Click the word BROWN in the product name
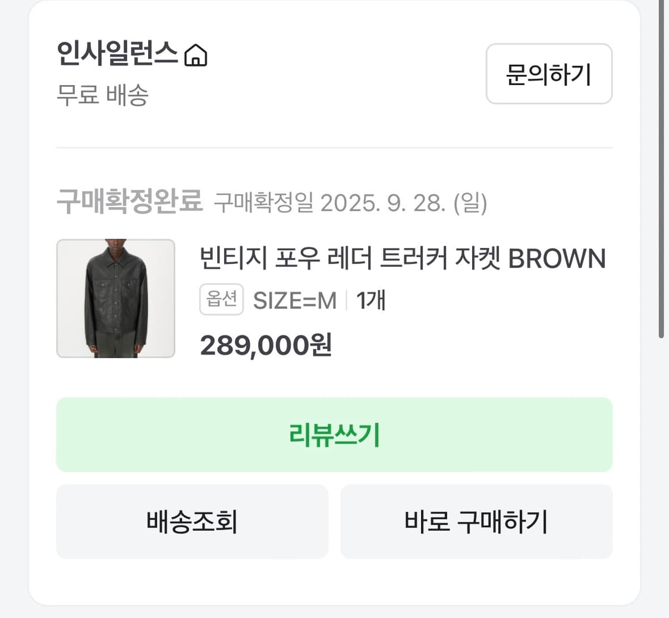Screen dimensions: 669x618 (x=557, y=259)
